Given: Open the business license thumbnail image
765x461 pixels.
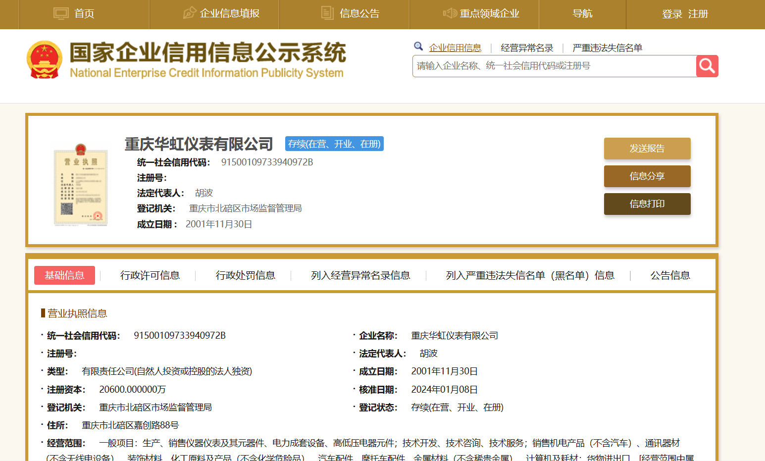Looking at the screenshot, I should (81, 185).
